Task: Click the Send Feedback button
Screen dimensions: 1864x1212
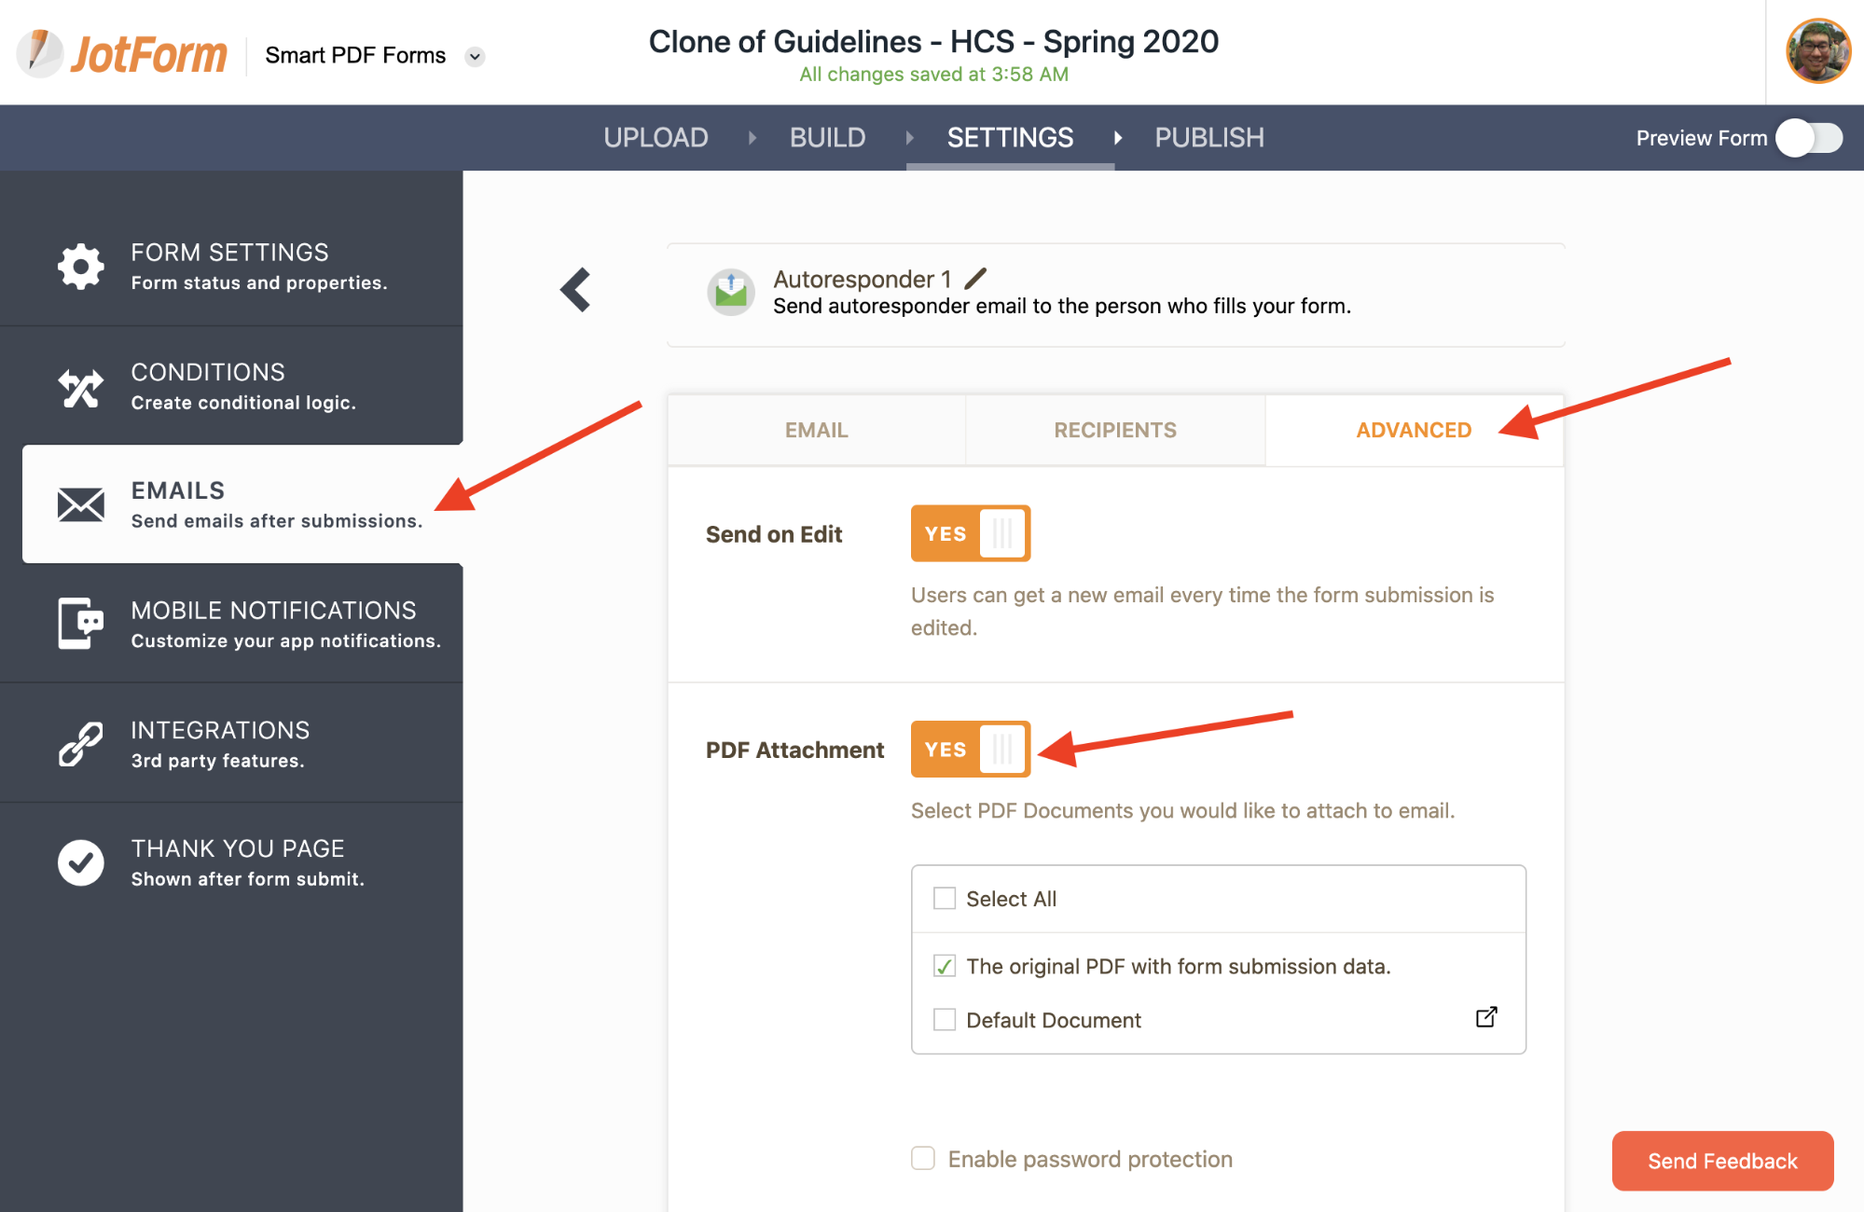Action: [1722, 1161]
